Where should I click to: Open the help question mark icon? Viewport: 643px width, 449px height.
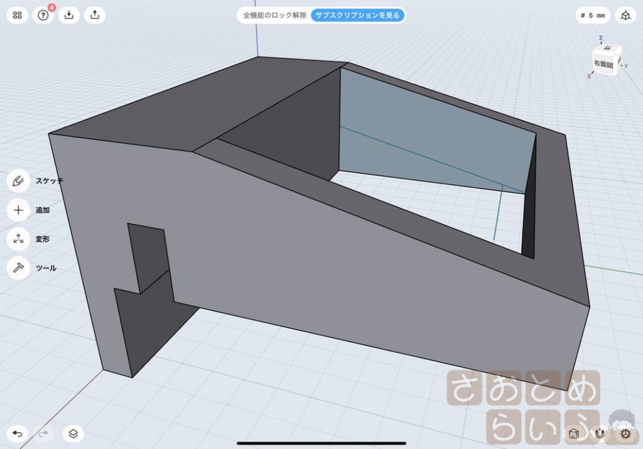(43, 15)
